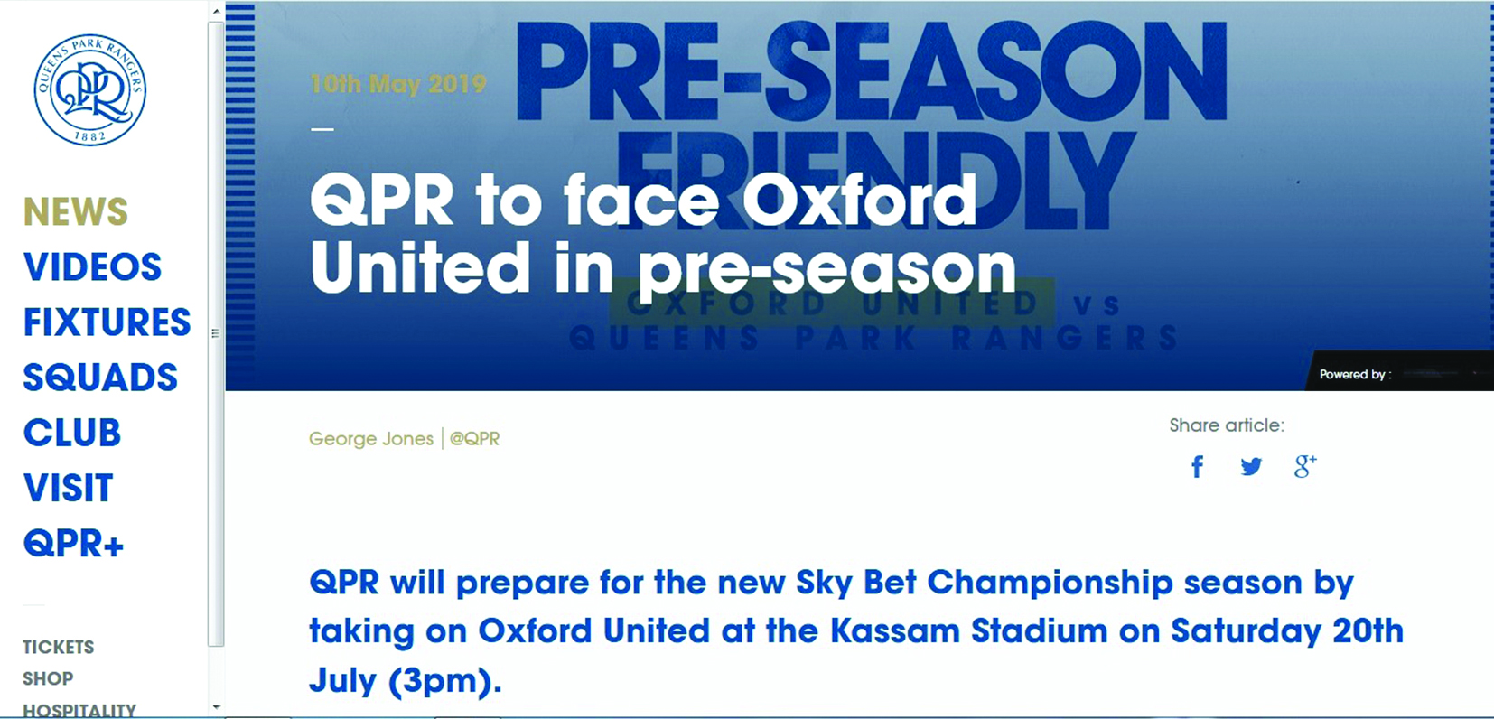Share article on Facebook
1494x719 pixels.
(1197, 467)
